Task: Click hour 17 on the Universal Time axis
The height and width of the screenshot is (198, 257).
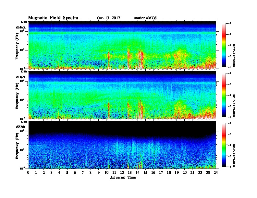Action: 161,172
